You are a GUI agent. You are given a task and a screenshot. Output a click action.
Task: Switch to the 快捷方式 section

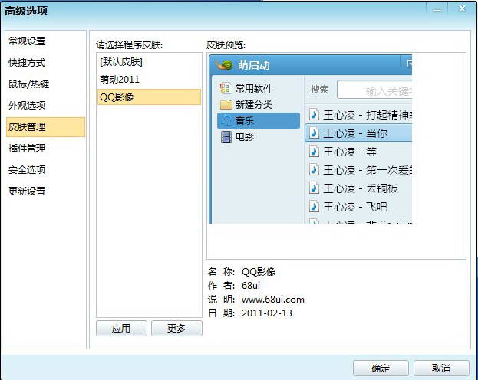(27, 63)
